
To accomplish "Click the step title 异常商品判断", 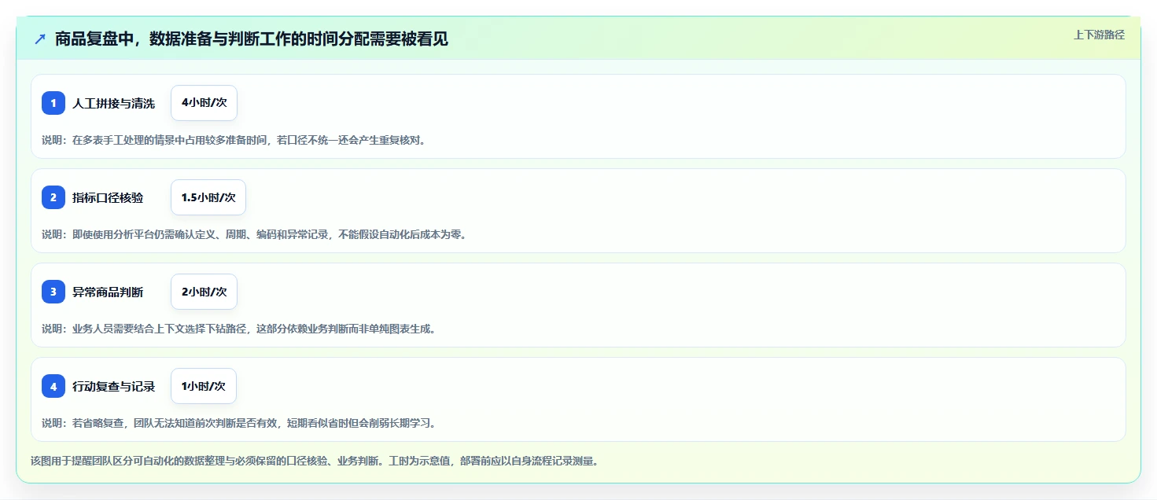I will [108, 292].
